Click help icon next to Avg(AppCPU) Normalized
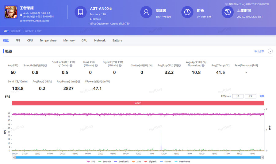This screenshot has width=276, height=164. pyautogui.click(x=203, y=65)
